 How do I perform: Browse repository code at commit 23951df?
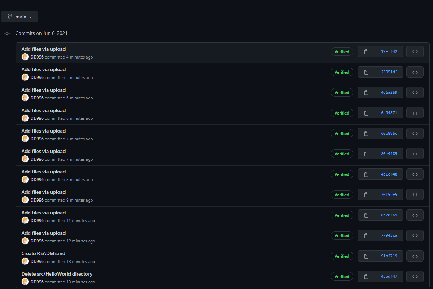point(415,72)
